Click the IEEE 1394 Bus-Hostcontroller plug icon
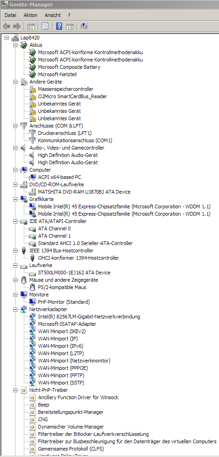The height and width of the screenshot is (457, 219). click(24, 251)
